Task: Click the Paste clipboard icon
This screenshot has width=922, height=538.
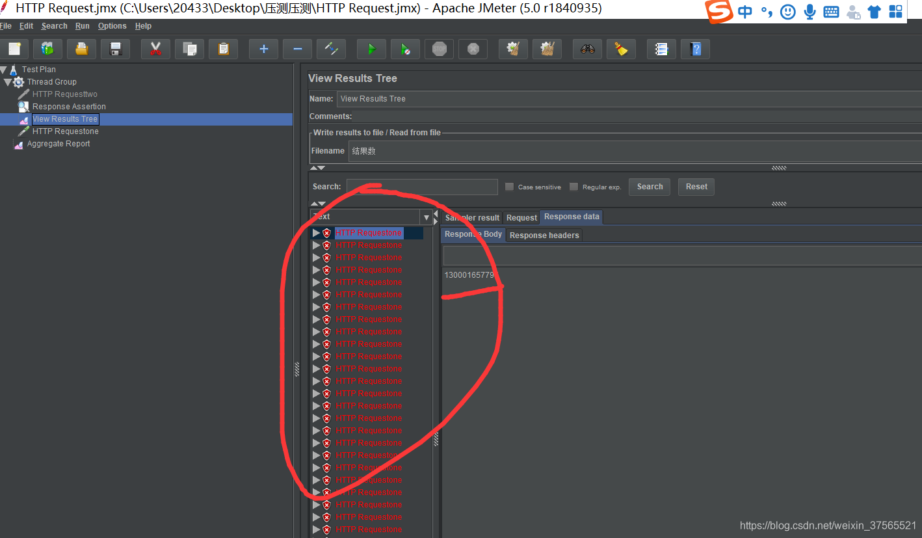Action: 223,49
